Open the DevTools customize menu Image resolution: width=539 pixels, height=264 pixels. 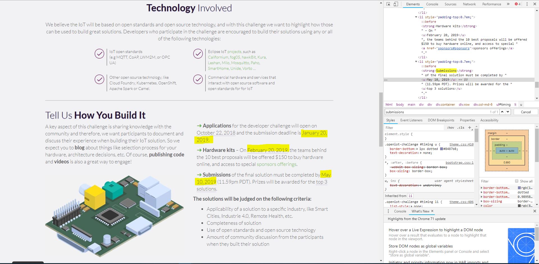click(527, 4)
